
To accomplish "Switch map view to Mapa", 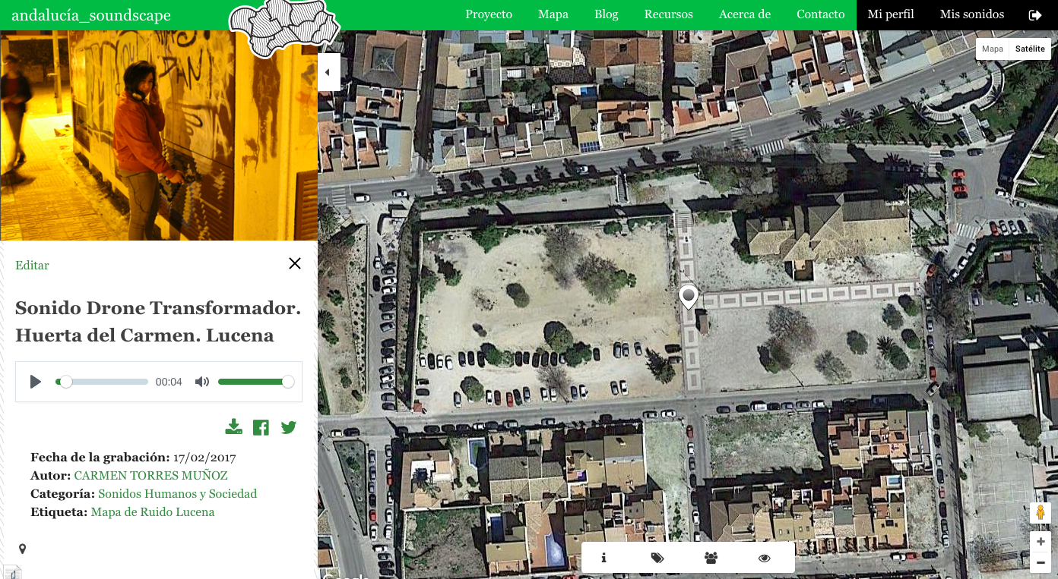I will point(993,49).
